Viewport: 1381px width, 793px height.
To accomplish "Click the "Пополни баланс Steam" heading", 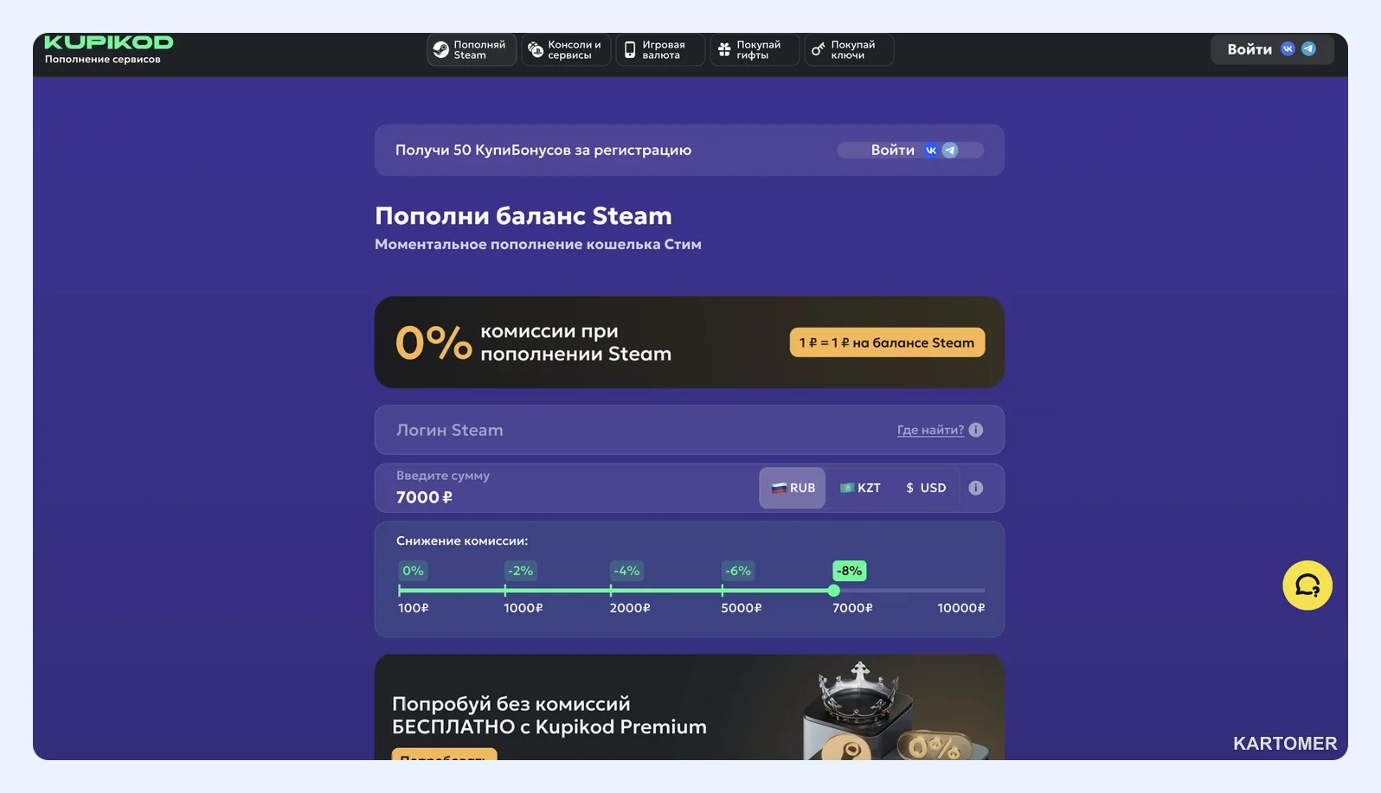I will pyautogui.click(x=523, y=215).
